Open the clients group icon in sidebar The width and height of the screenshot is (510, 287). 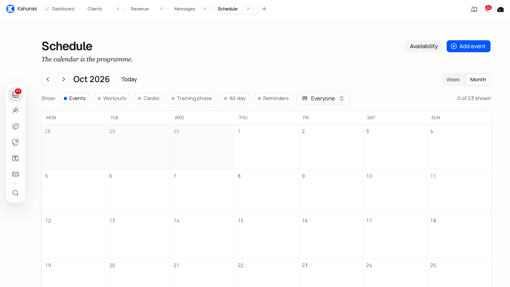click(x=16, y=110)
